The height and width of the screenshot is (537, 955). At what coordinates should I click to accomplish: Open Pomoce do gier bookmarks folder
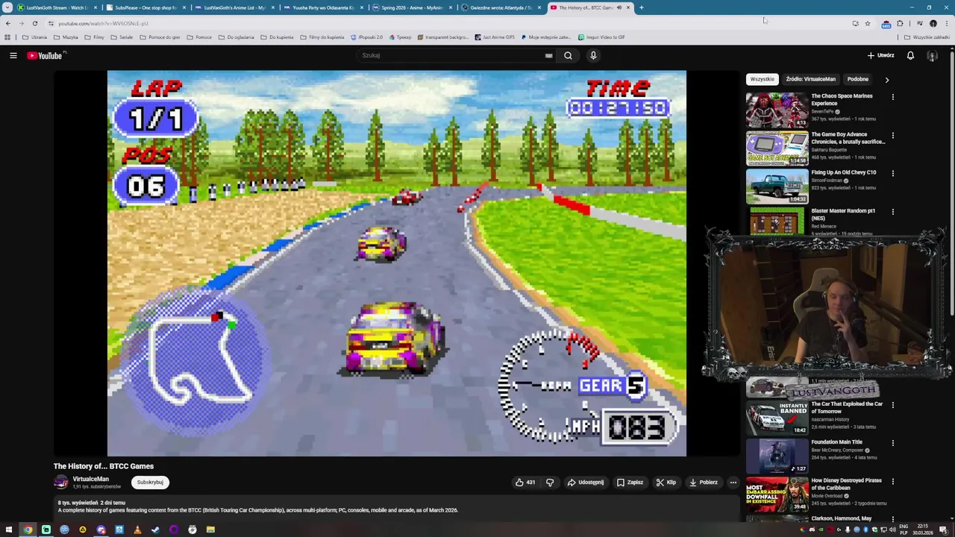[x=160, y=37]
